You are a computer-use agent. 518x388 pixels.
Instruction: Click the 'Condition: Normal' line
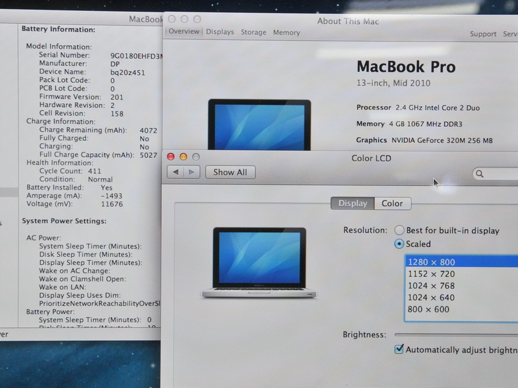(x=76, y=179)
